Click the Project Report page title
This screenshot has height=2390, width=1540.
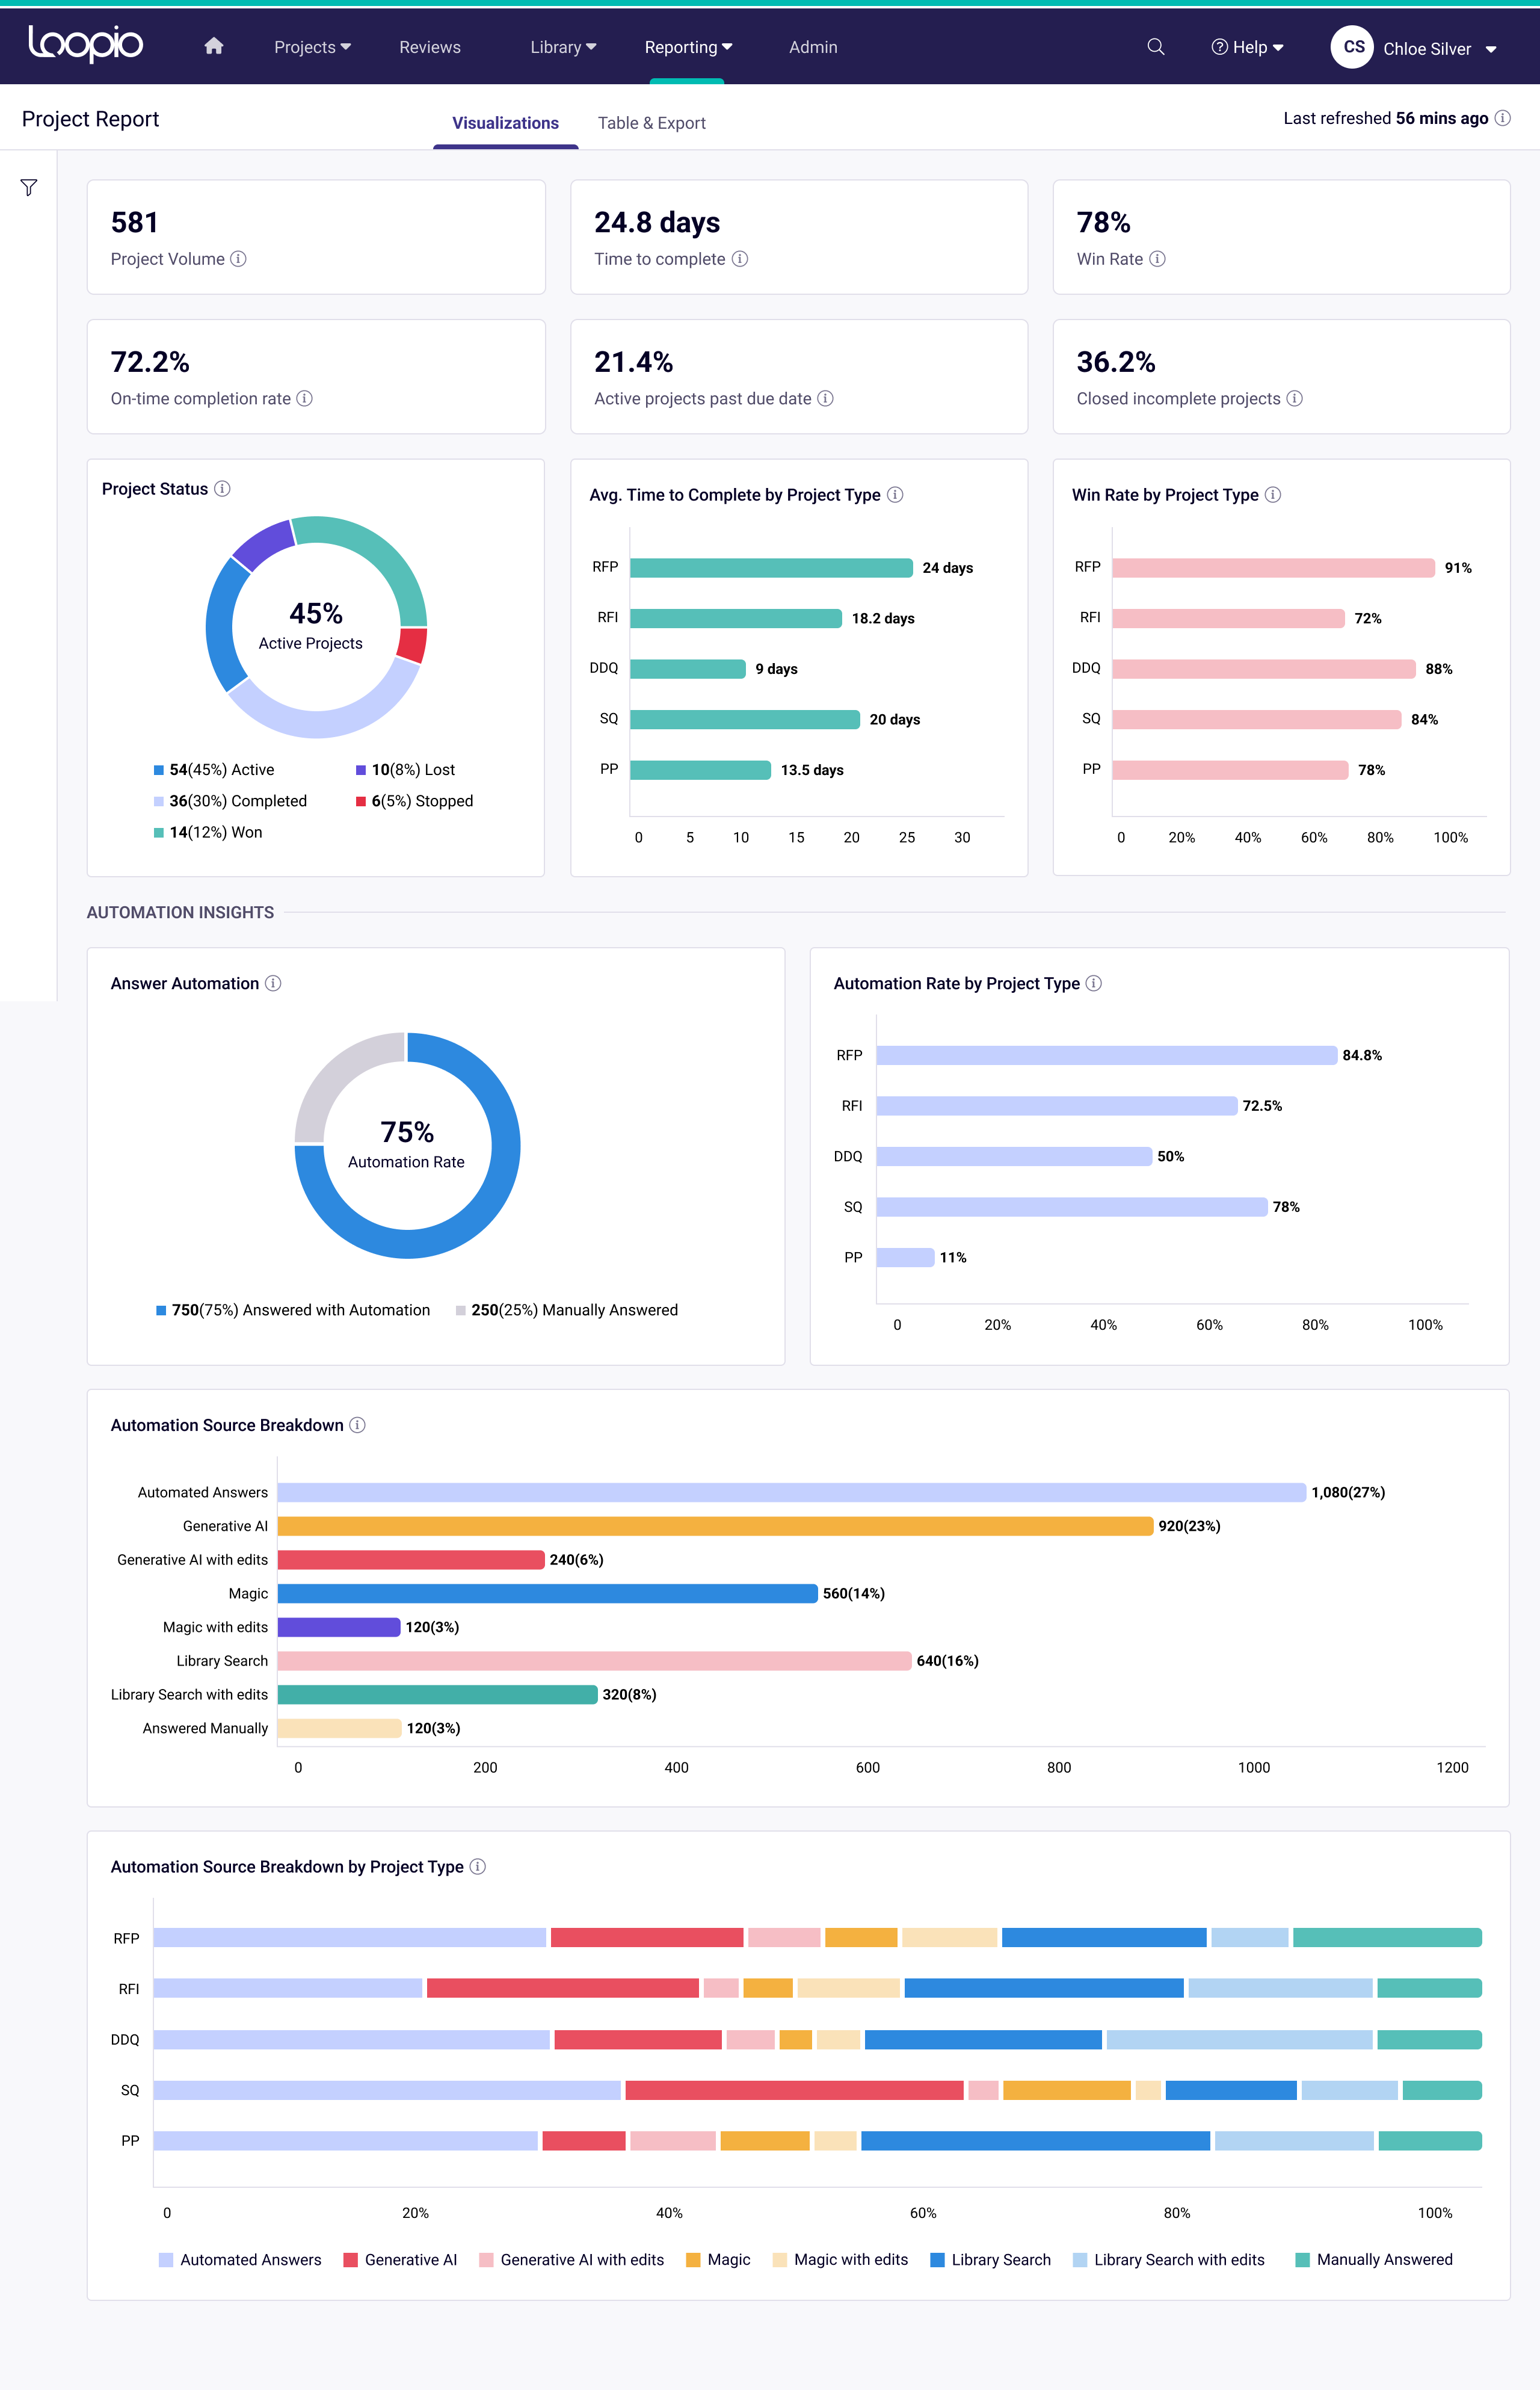point(90,119)
